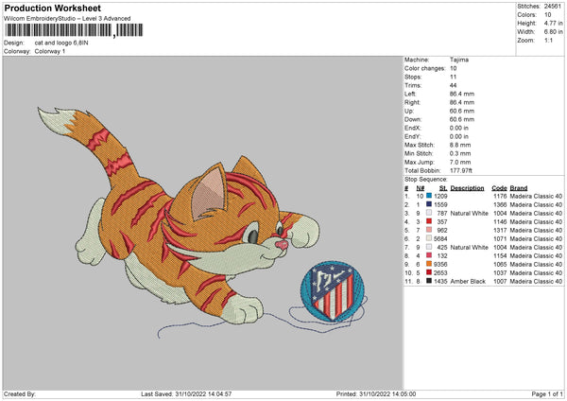Image resolution: width=567 pixels, height=401 pixels.
Task: Click the white swatch beside 425 stitches
Action: click(429, 247)
